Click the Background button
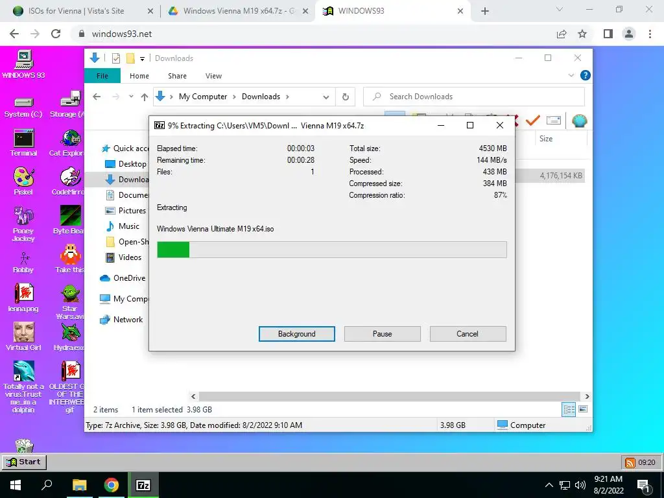 (x=297, y=334)
